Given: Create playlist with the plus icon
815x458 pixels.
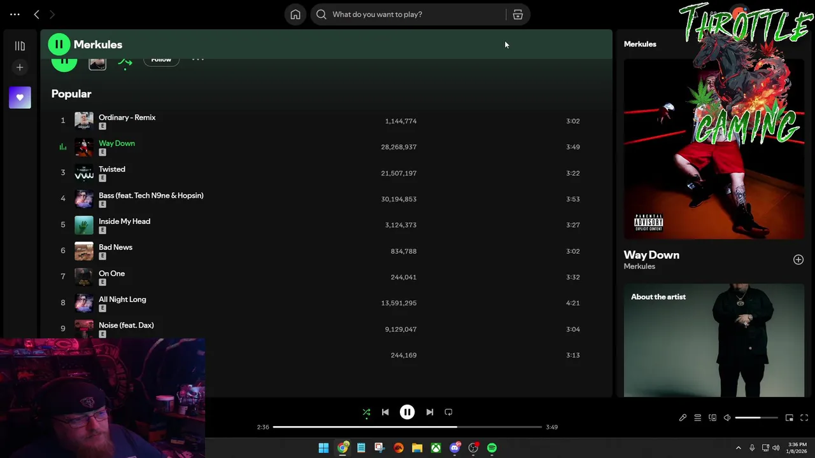Looking at the screenshot, I should pyautogui.click(x=20, y=67).
